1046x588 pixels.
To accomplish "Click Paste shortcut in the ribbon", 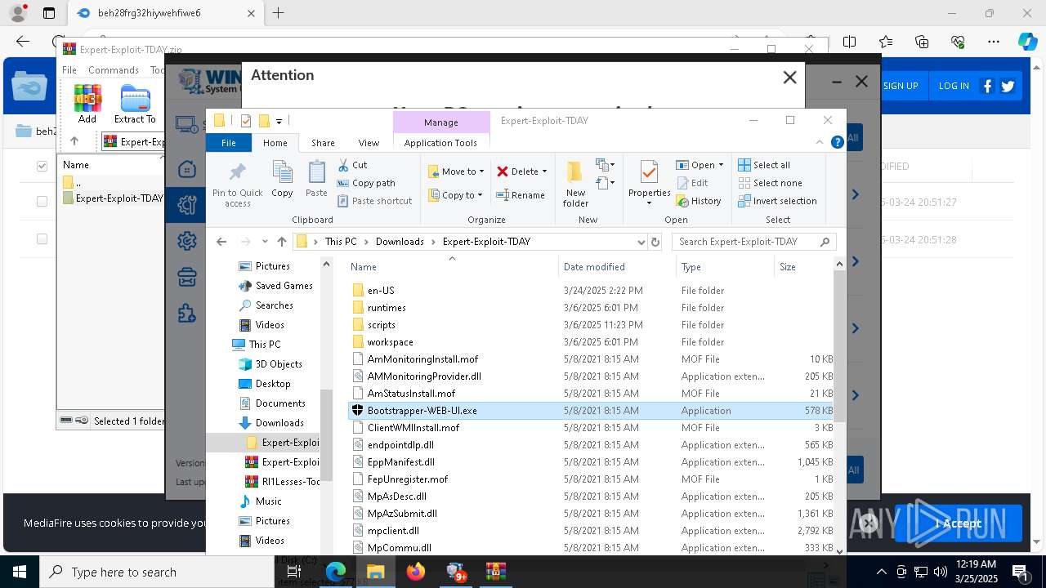I will pos(374,201).
